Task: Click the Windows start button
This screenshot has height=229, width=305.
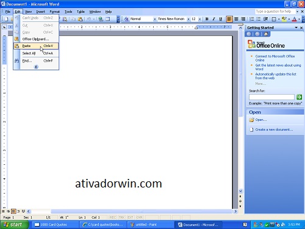Action: [x=14, y=225]
